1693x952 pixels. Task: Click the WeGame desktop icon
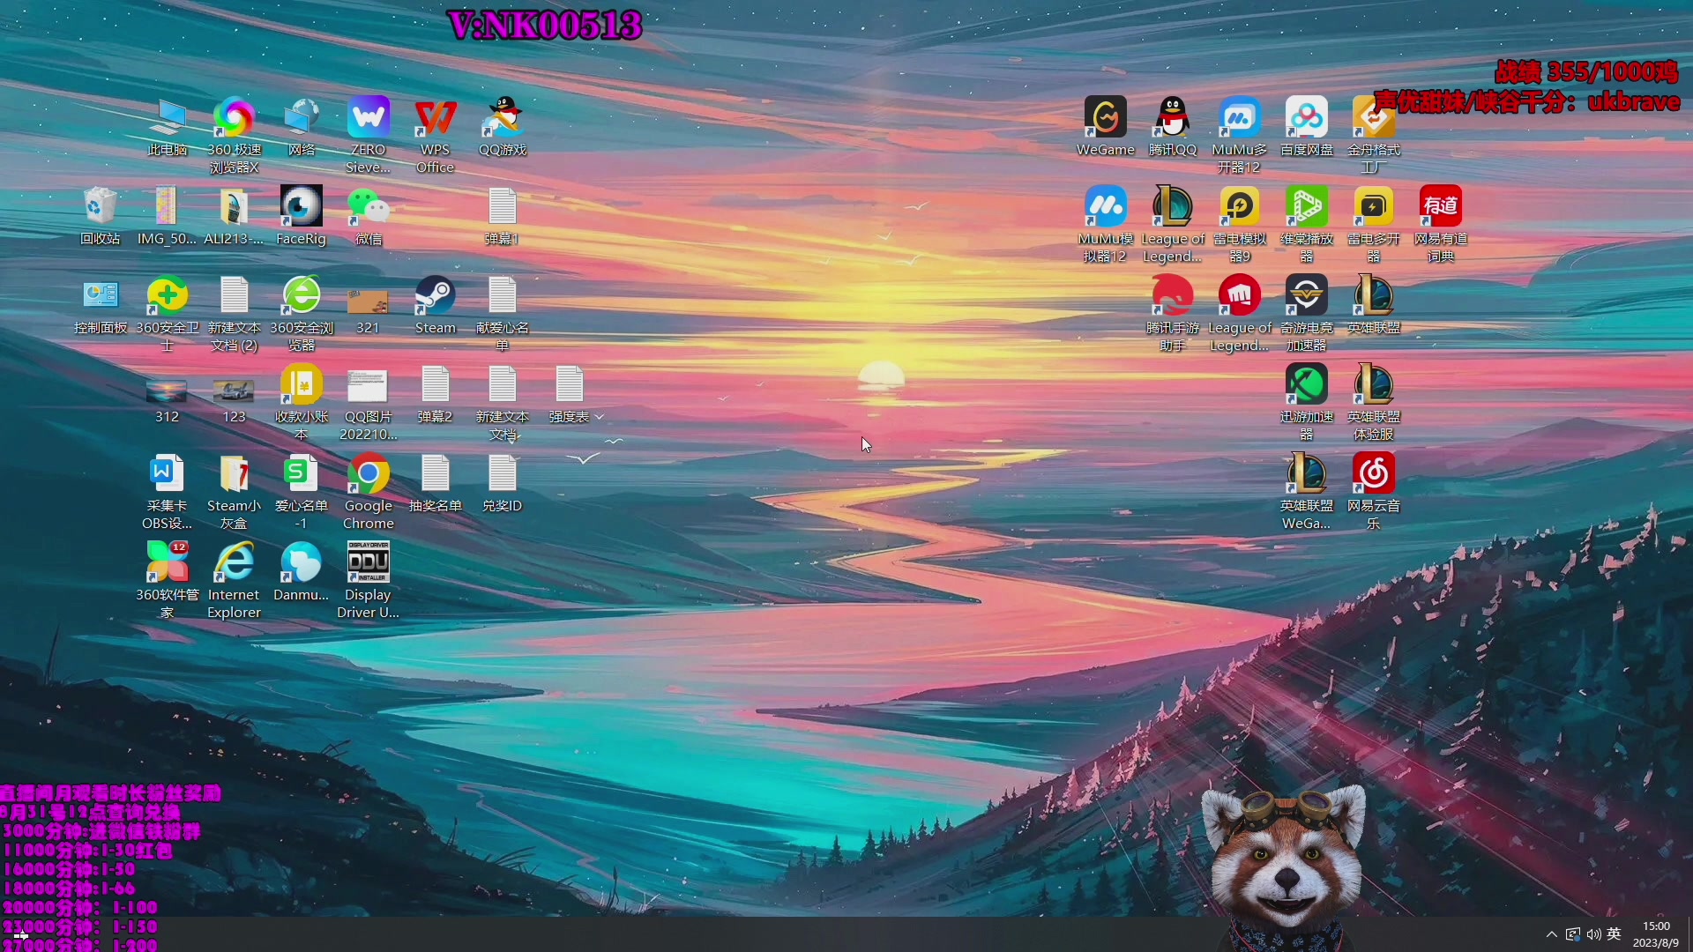click(x=1105, y=118)
